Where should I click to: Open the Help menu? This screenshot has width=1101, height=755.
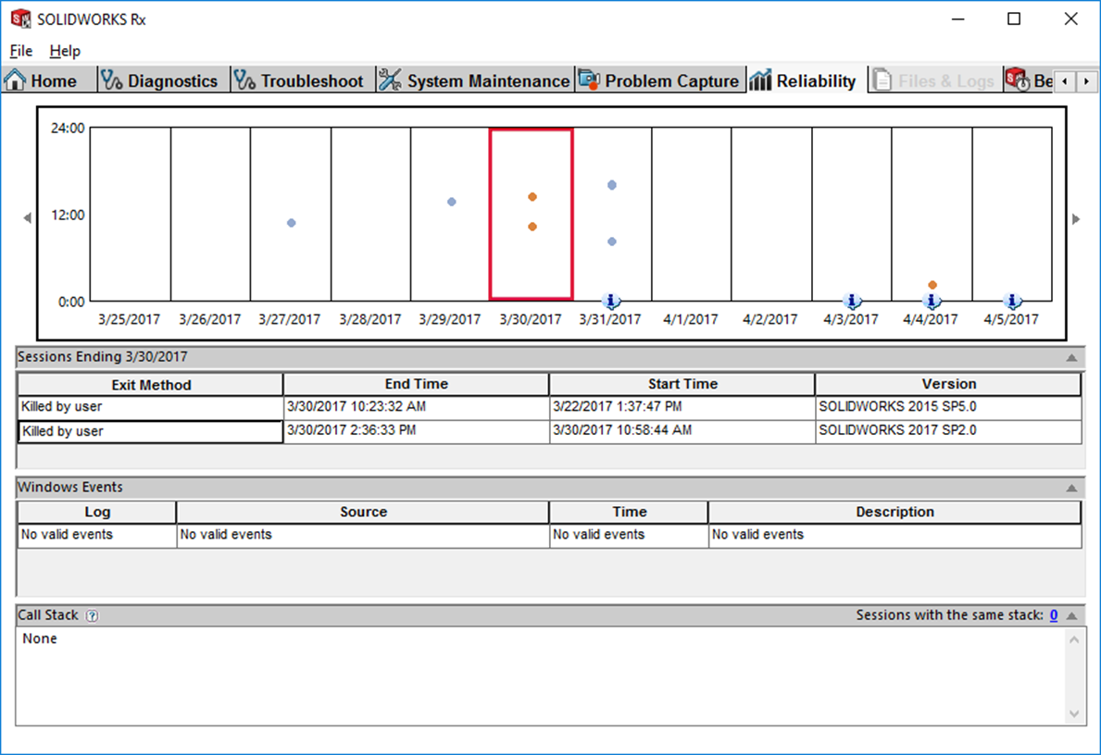[x=65, y=51]
